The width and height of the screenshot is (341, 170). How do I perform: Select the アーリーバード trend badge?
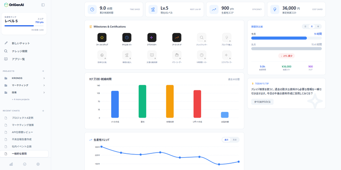[177, 37]
